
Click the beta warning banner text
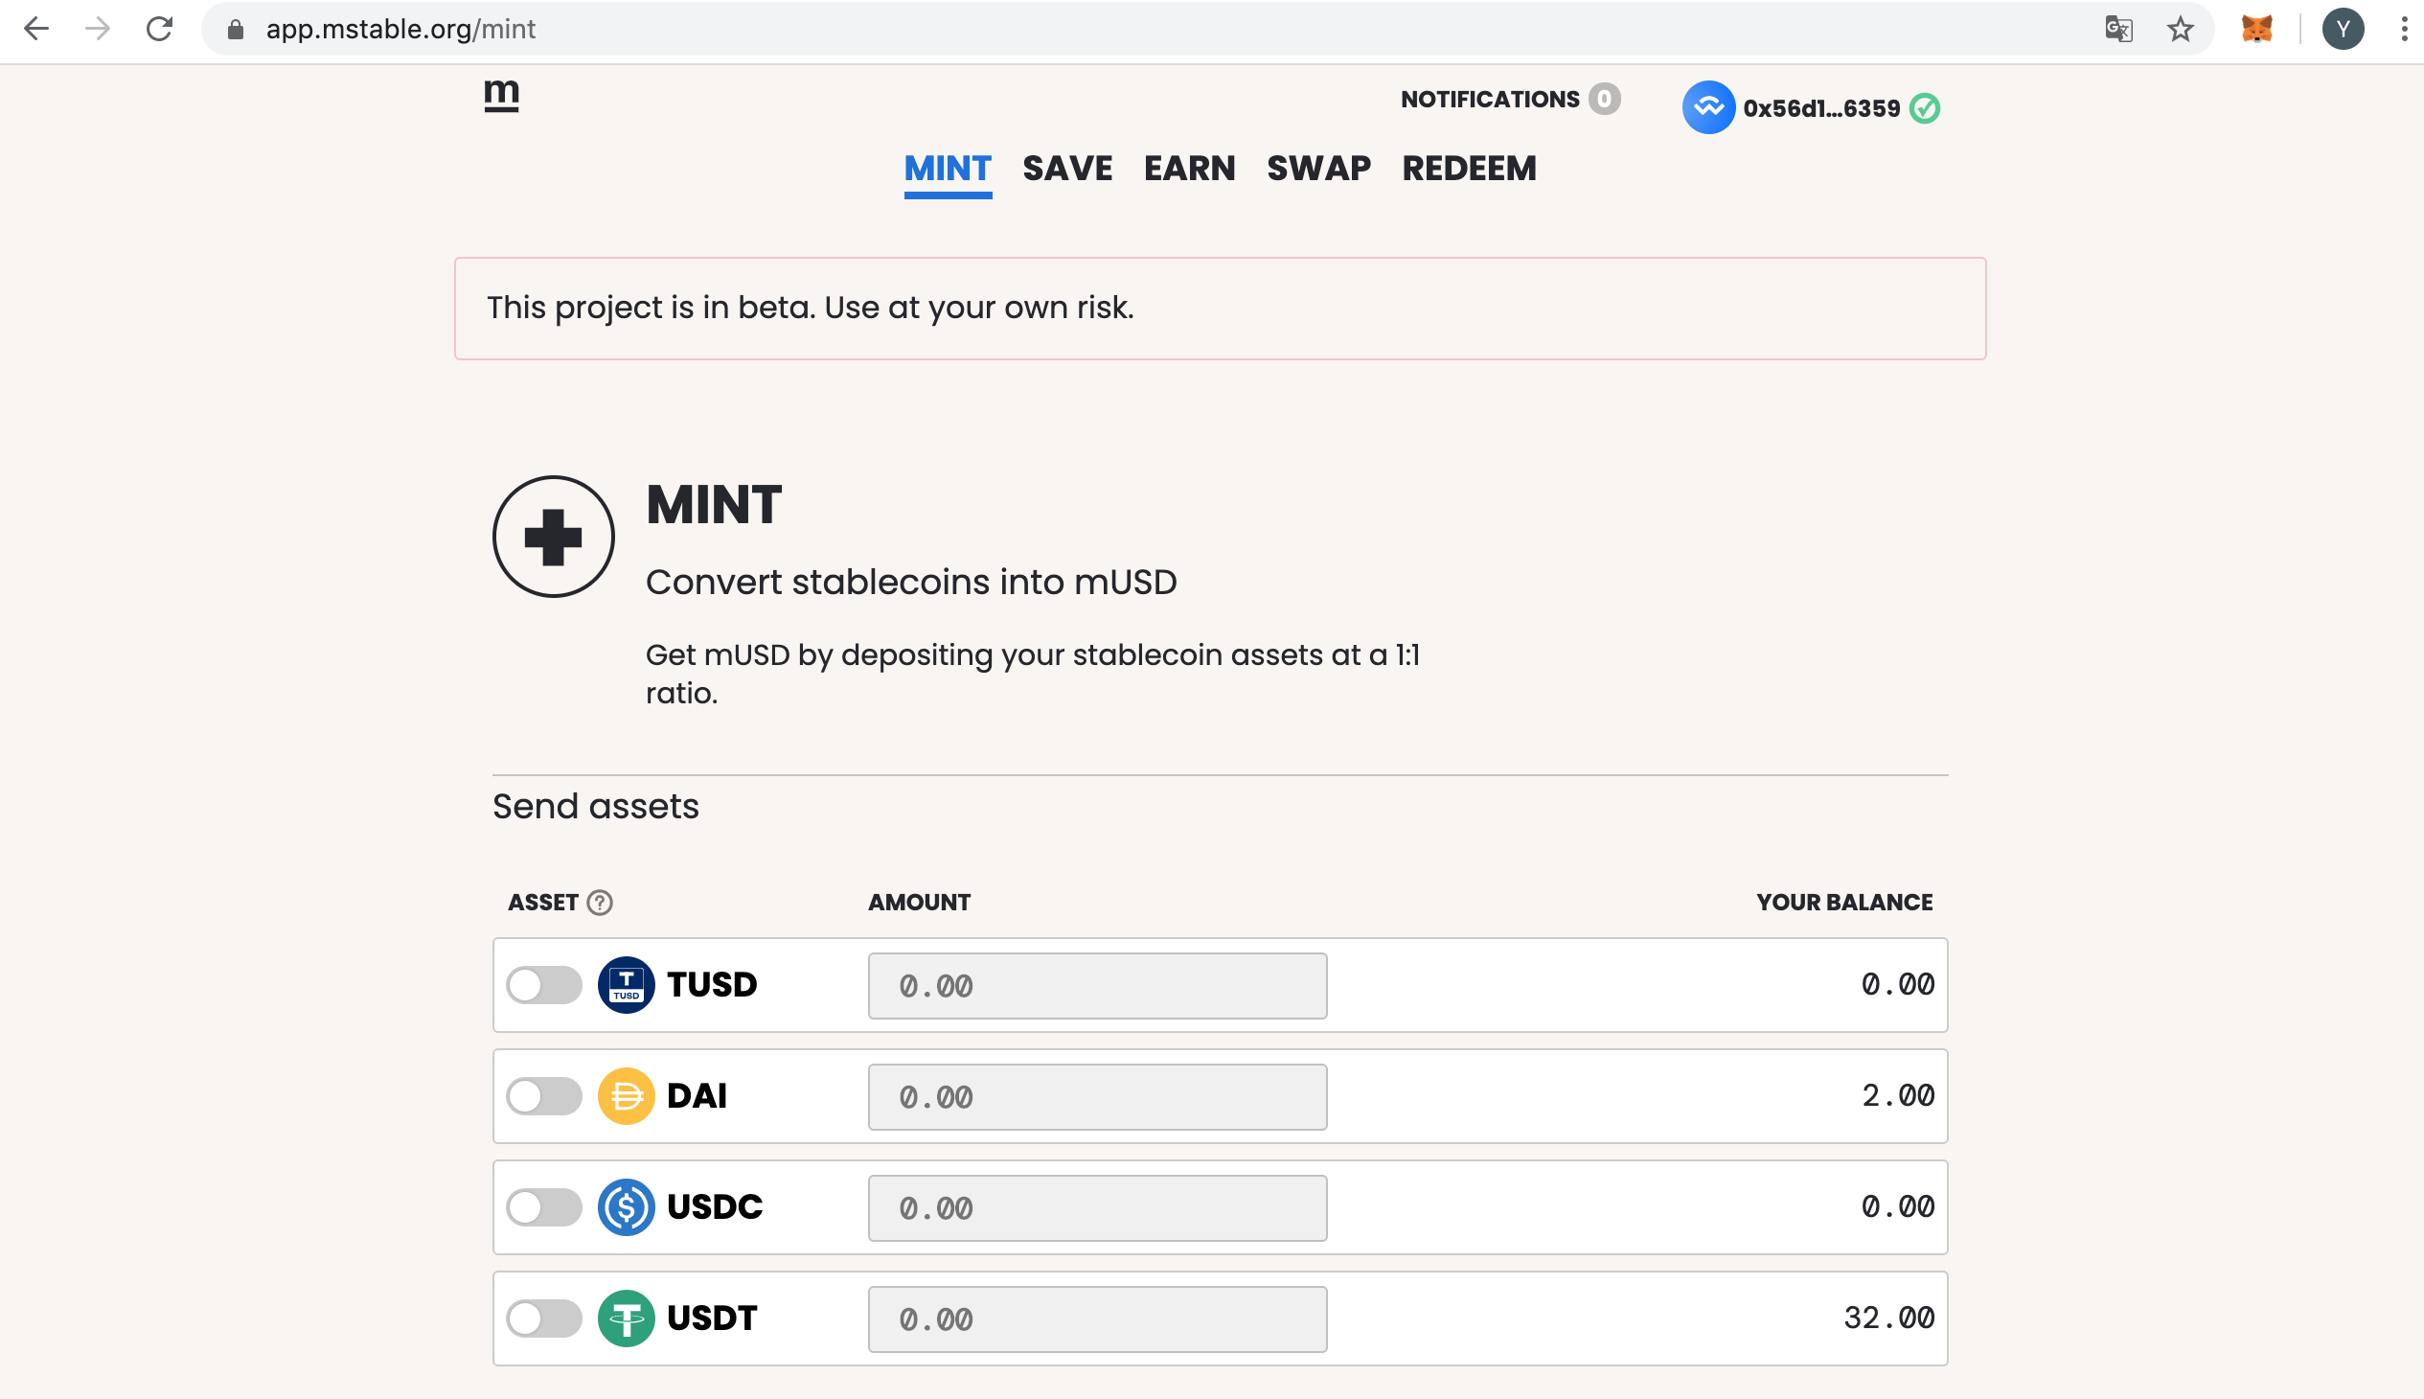coord(810,308)
